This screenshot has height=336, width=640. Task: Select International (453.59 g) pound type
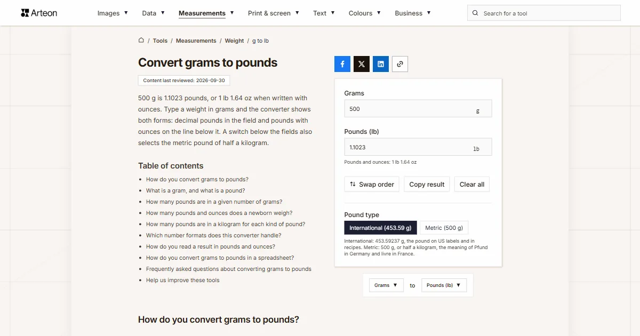pos(381,228)
